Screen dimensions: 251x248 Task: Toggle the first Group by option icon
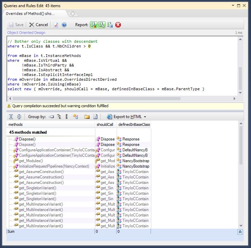click(x=52, y=117)
